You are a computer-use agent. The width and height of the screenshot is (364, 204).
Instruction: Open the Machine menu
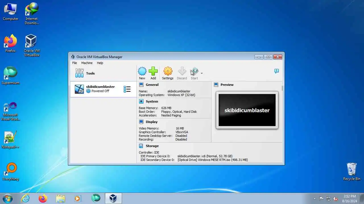coord(87,63)
